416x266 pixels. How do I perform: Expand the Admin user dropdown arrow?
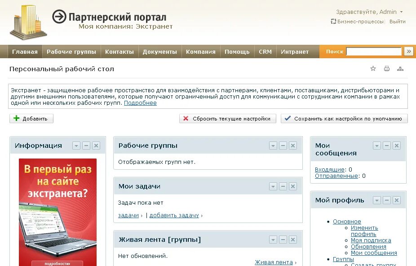pos(402,12)
